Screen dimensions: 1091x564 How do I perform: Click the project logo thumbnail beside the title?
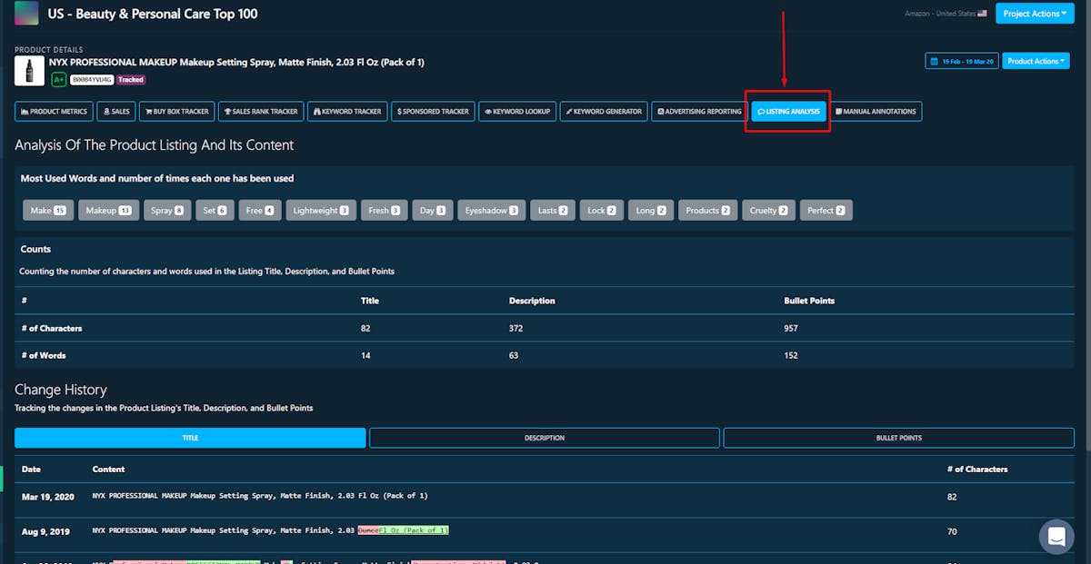point(26,14)
